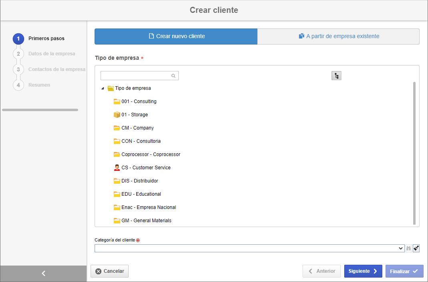The width and height of the screenshot is (428, 282).
Task: Click folder icon of DIS - Distribuidor
Action: coord(117,181)
